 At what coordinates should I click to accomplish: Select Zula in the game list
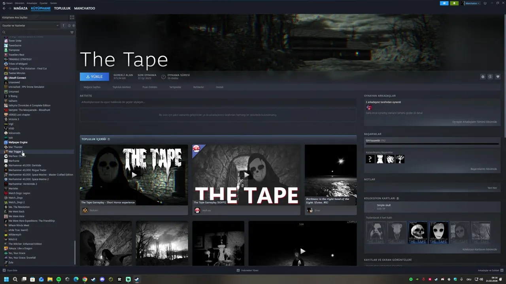pos(11,262)
